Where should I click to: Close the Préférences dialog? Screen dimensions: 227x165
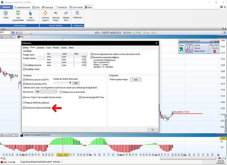(157, 43)
